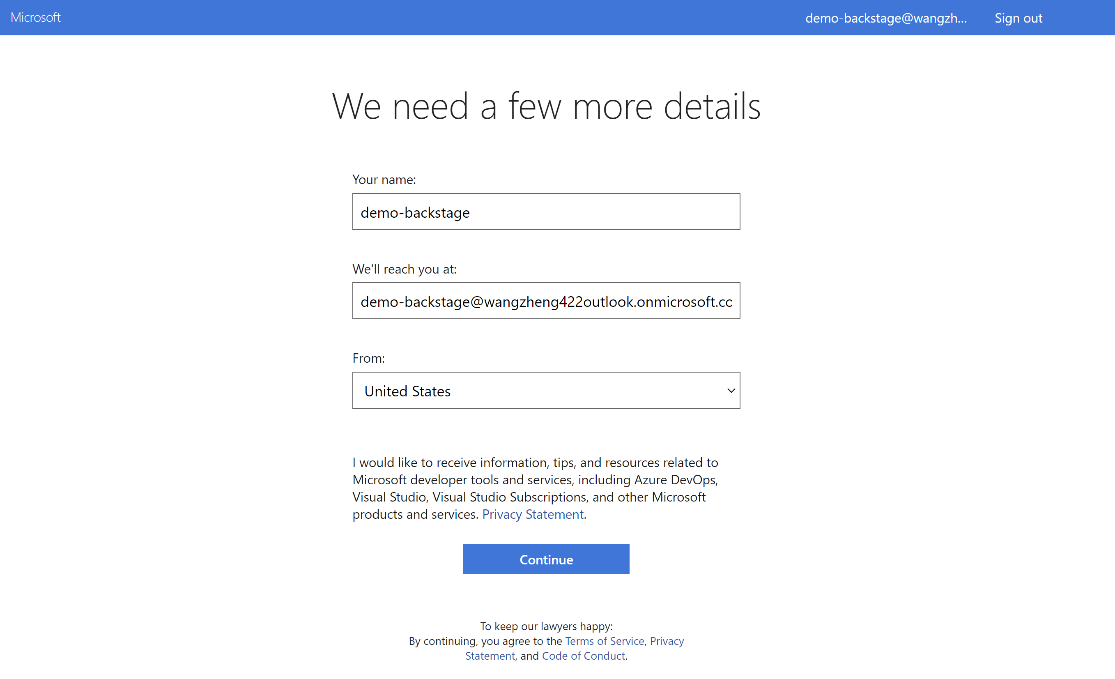Click the Microsoft logo in header

click(35, 17)
